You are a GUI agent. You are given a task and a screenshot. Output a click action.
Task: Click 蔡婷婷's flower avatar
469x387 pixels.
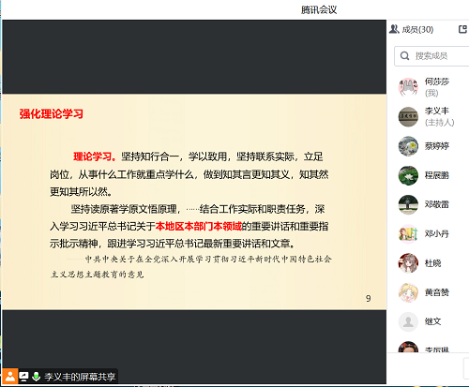[x=408, y=146]
